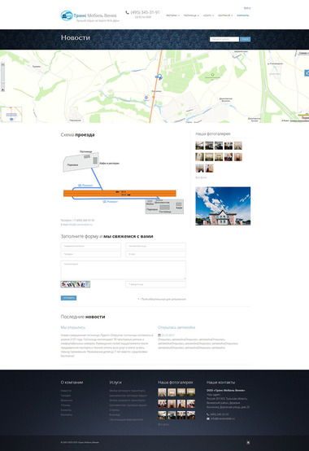Viewport: 309px width, 451px height.
Task: Click the Транс Мобиль Венев logo icon
Action: 67,15
